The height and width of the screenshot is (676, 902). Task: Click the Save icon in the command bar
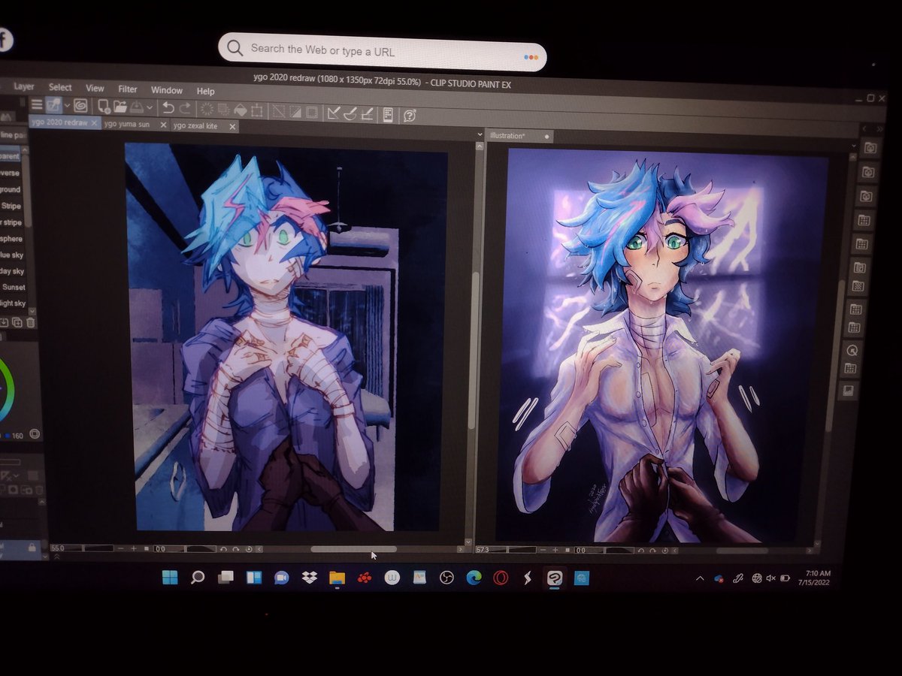click(138, 107)
